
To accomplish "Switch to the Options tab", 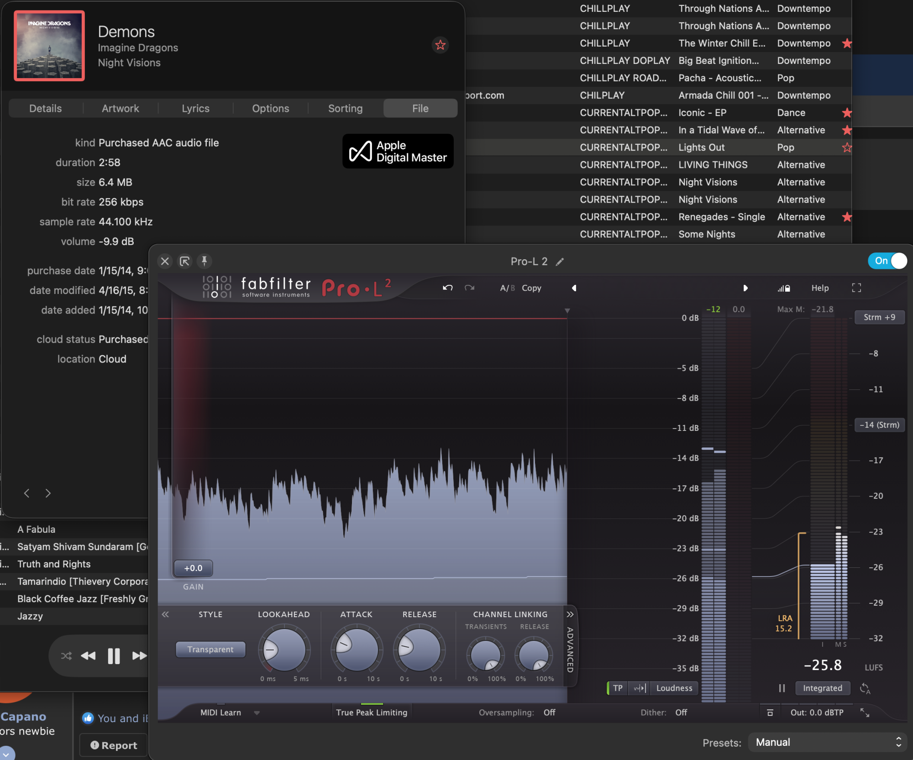I will pos(271,108).
